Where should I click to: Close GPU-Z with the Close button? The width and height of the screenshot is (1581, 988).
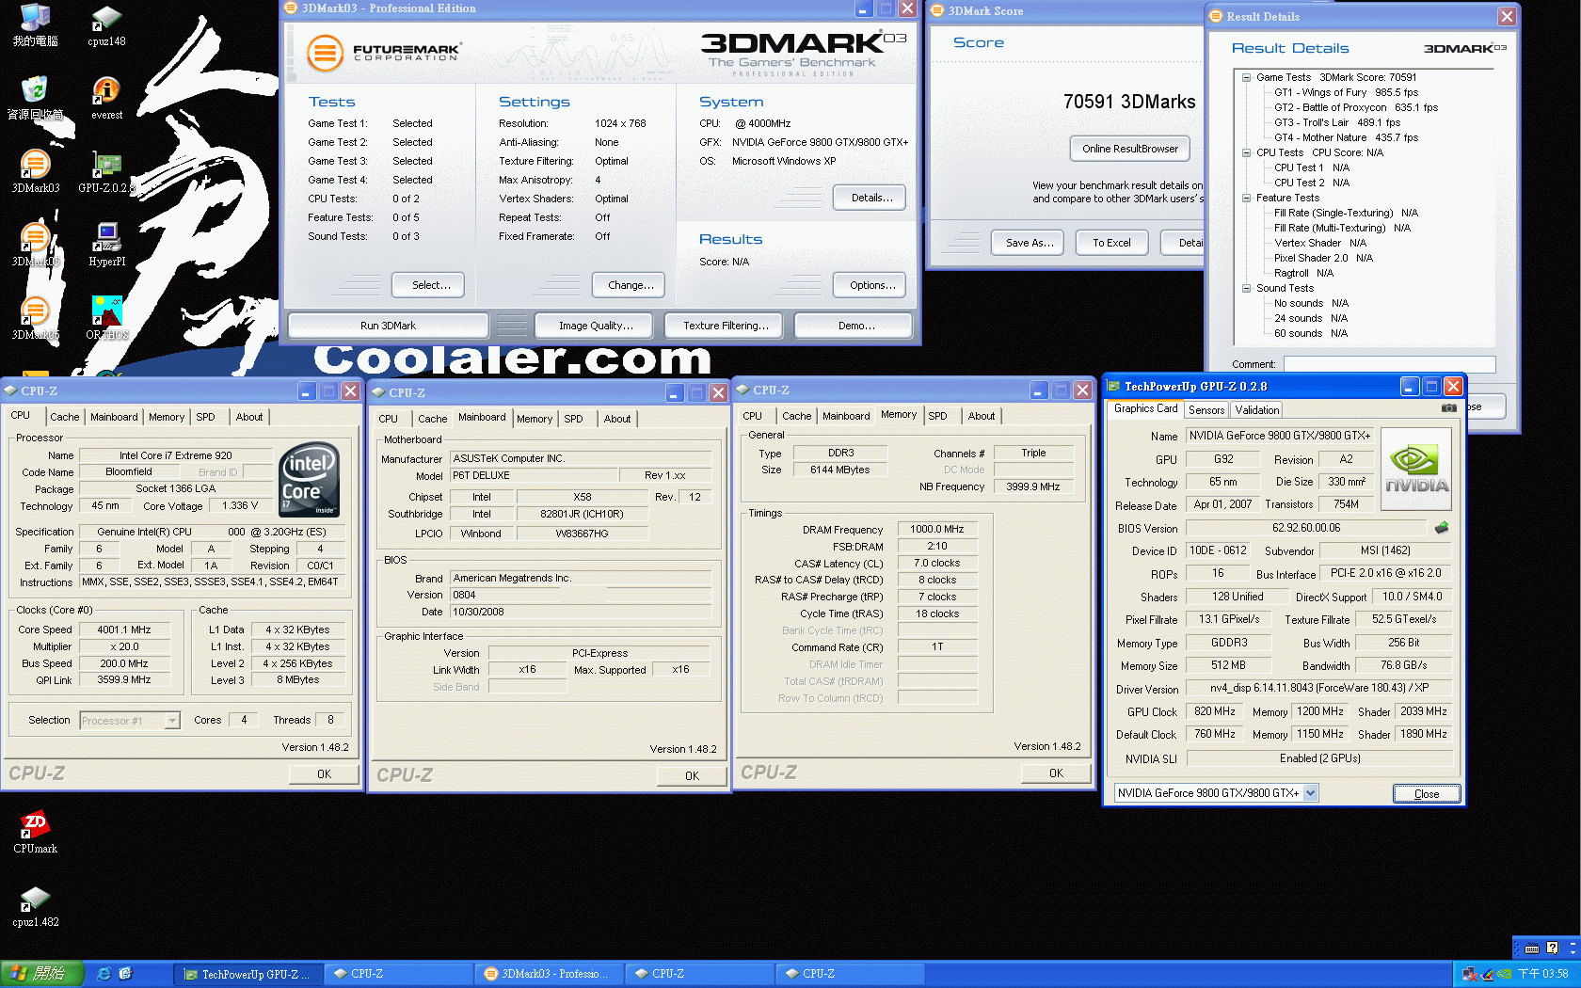click(1427, 794)
